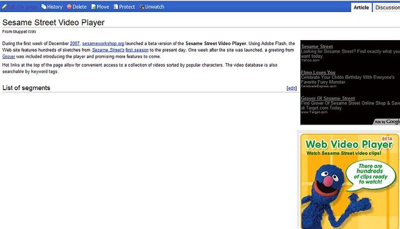This screenshot has width=400, height=229.
Task: Click the Yahoo.com ad source text
Action: point(310,61)
